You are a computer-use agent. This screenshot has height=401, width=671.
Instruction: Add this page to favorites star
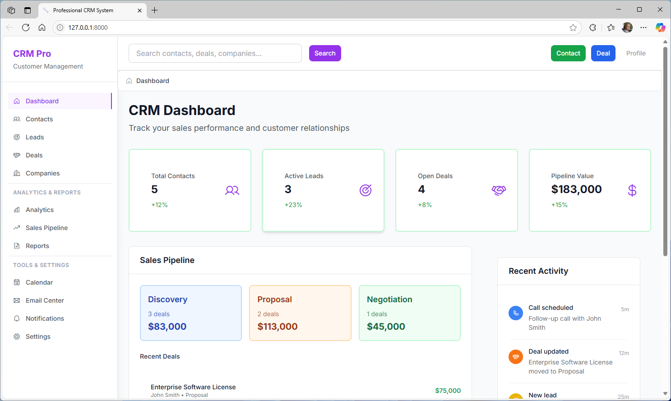tap(573, 28)
